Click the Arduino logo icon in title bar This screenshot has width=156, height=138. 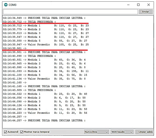6,5
